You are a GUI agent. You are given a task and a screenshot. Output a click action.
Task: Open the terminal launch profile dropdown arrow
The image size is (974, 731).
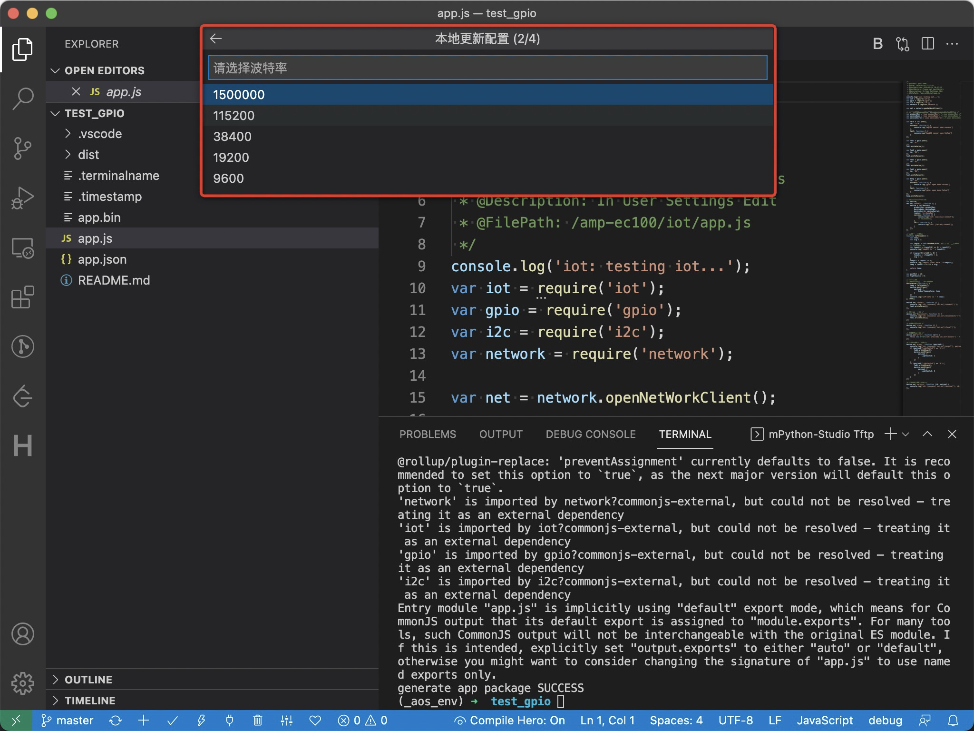[x=906, y=434]
